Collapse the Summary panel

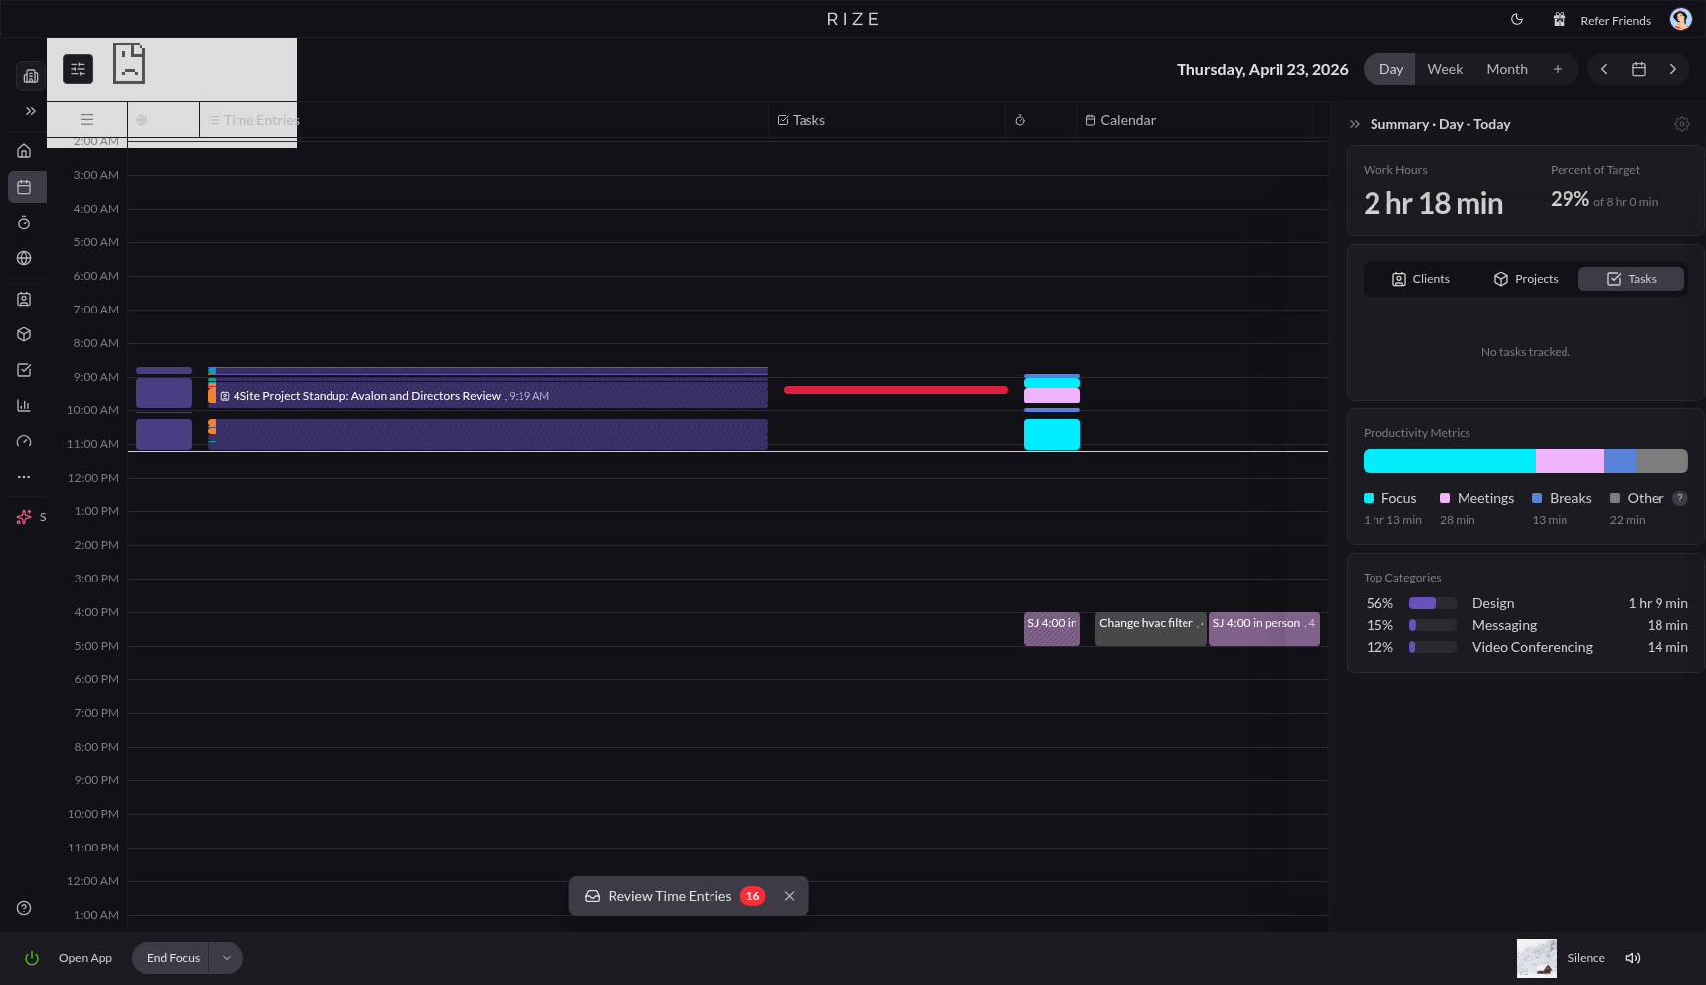pyautogui.click(x=1355, y=124)
